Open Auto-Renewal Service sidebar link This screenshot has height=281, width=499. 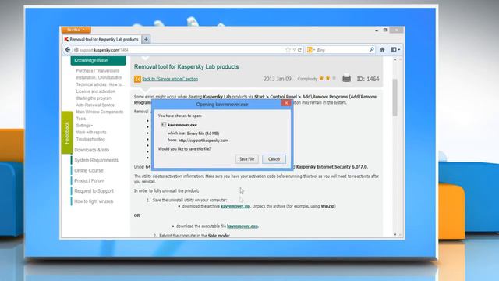point(95,105)
